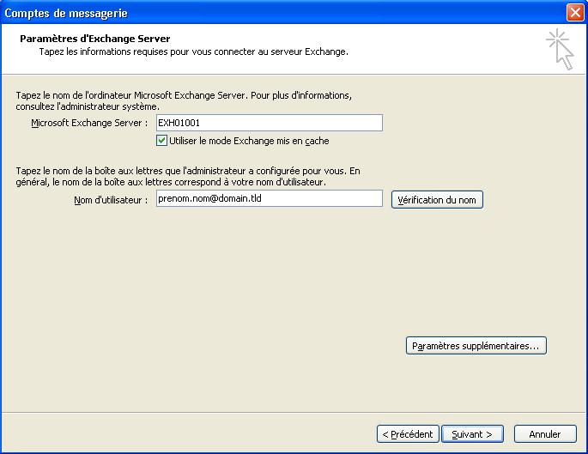This screenshot has height=454, width=588.
Task: Click the Vérification du nom button
Action: 437,200
